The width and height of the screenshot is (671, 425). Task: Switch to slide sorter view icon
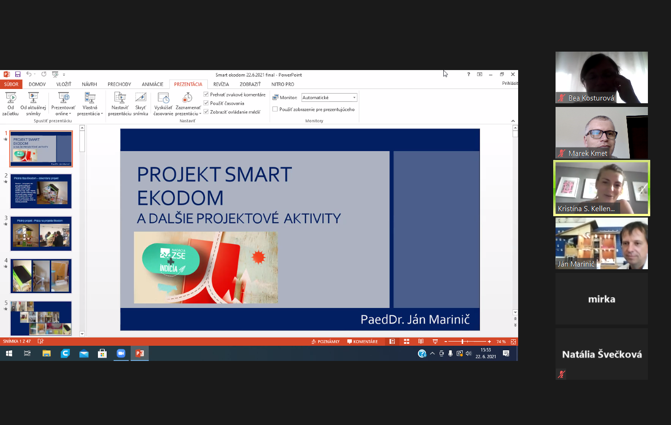(x=406, y=342)
